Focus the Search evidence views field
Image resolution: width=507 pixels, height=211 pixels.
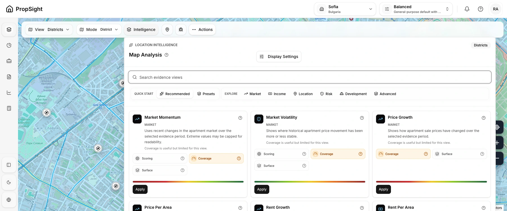click(310, 77)
